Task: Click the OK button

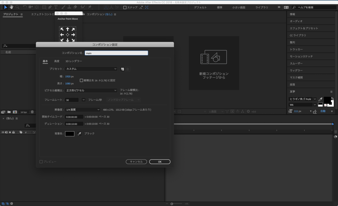Action: click(x=160, y=162)
